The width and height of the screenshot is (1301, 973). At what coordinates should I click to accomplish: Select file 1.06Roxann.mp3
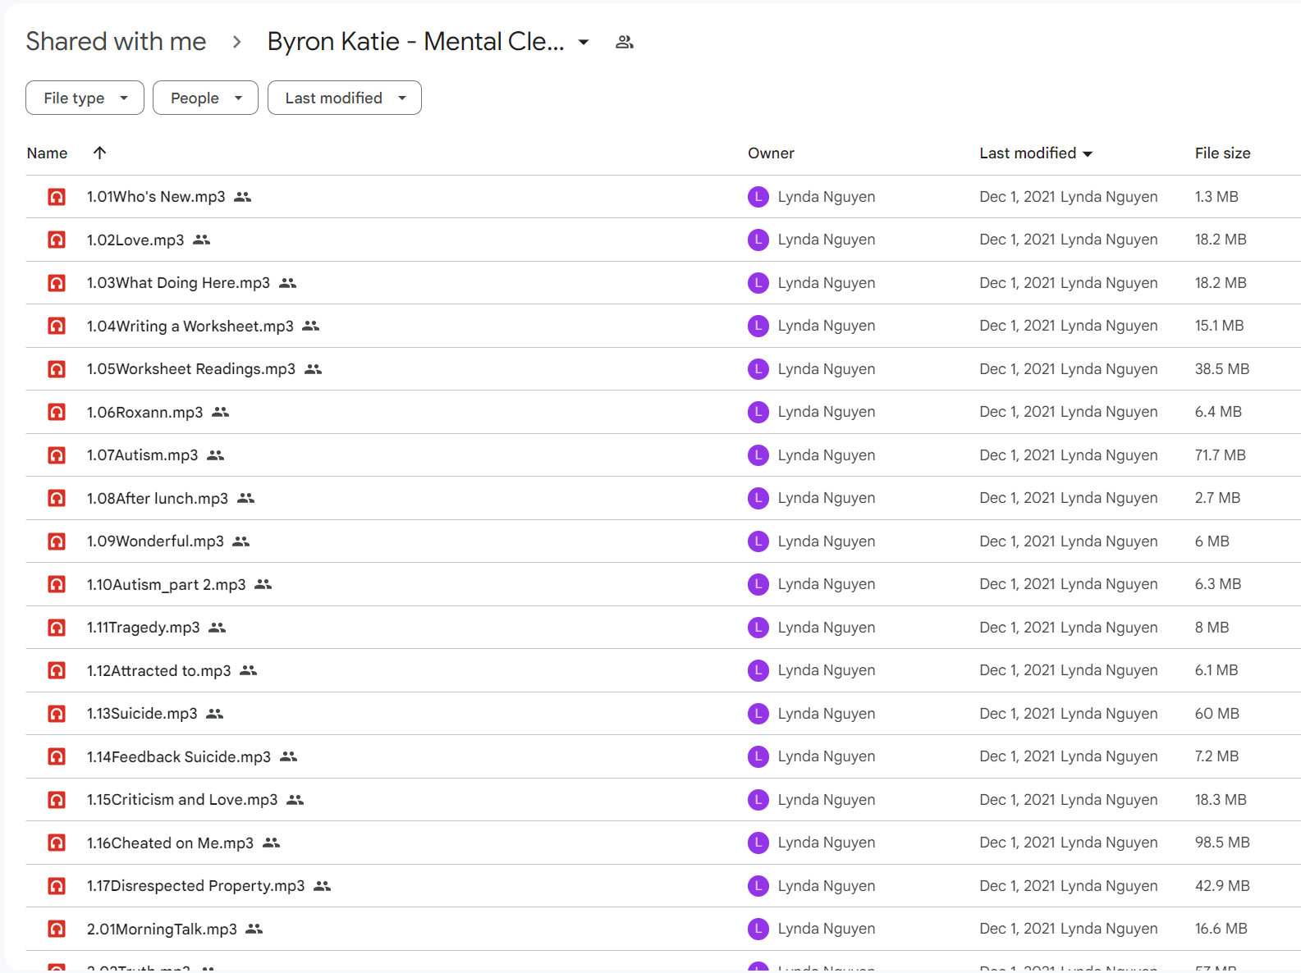point(145,412)
